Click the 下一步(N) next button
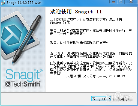138x106 pixels. tap(101, 99)
